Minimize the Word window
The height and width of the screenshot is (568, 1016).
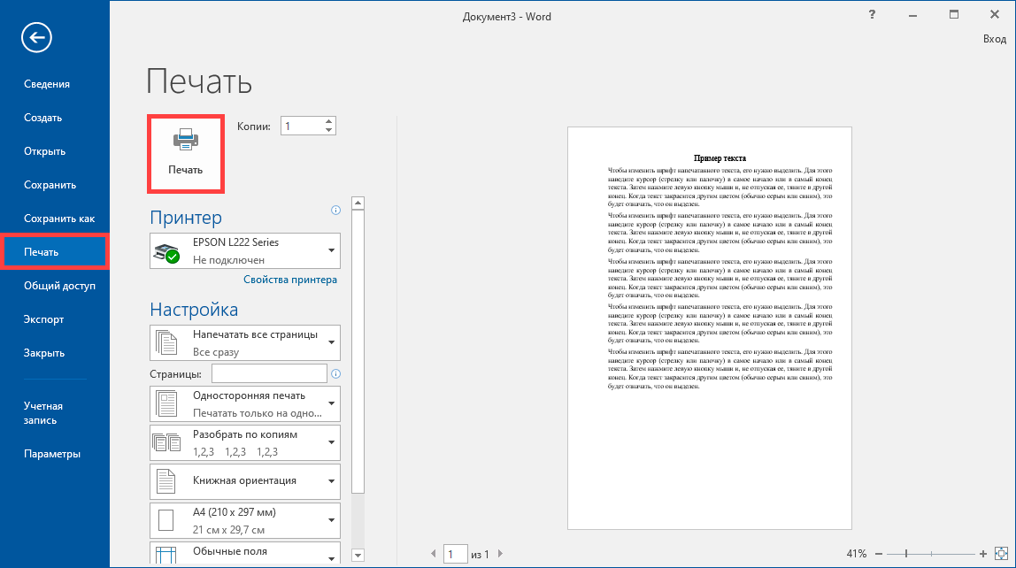(x=913, y=15)
